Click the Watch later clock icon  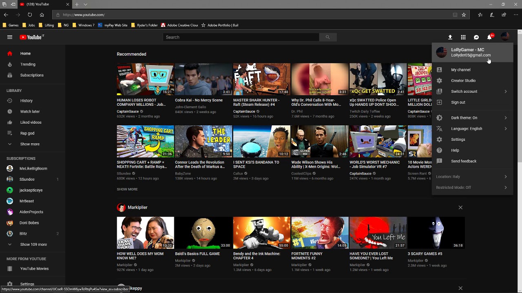pyautogui.click(x=10, y=112)
